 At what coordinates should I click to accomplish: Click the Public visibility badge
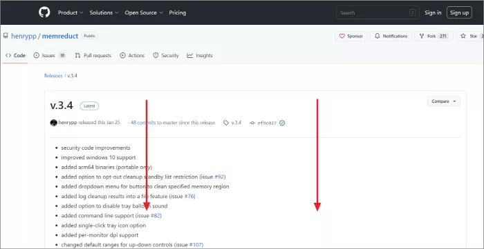(89, 36)
